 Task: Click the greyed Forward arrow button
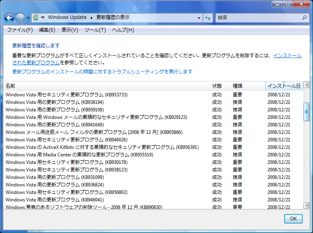[x=20, y=18]
